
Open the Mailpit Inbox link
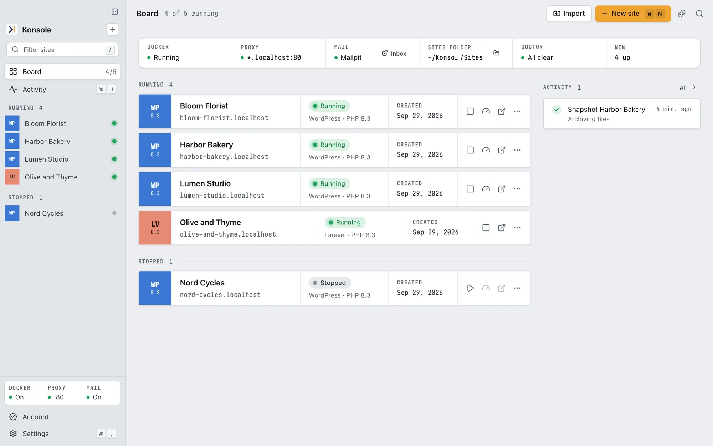[394, 54]
